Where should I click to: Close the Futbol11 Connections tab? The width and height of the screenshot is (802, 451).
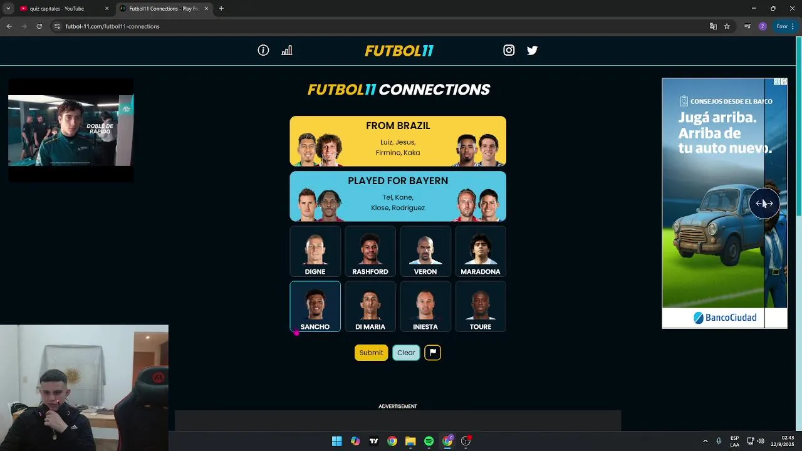206,9
